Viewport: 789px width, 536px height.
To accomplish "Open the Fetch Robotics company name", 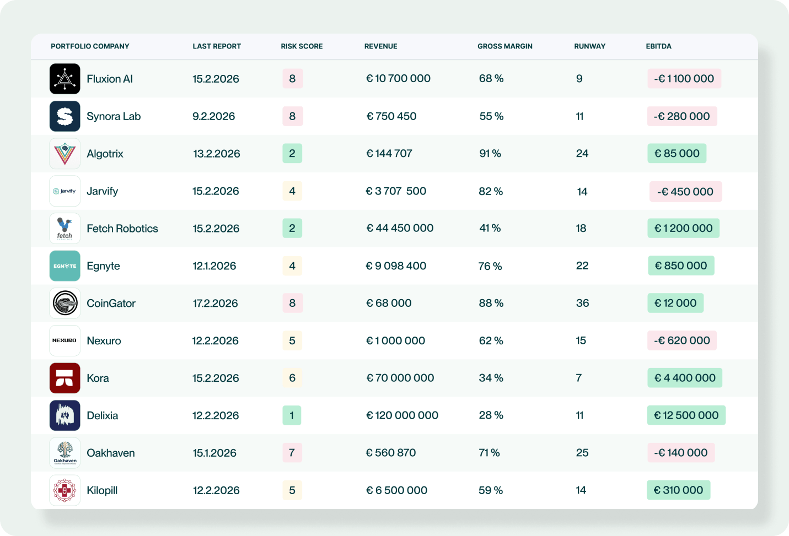I will pos(122,229).
